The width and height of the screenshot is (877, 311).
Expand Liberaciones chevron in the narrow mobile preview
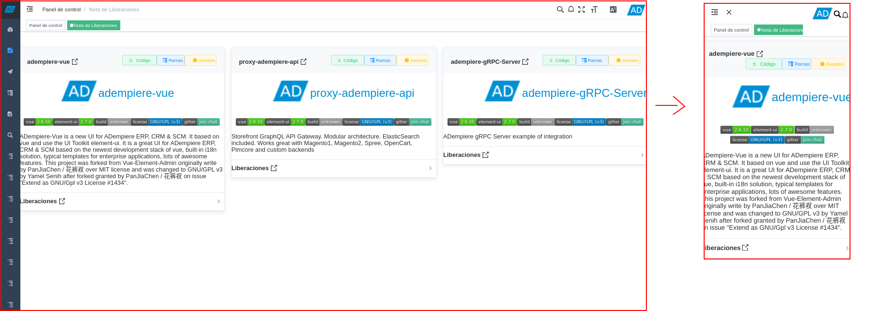847,248
